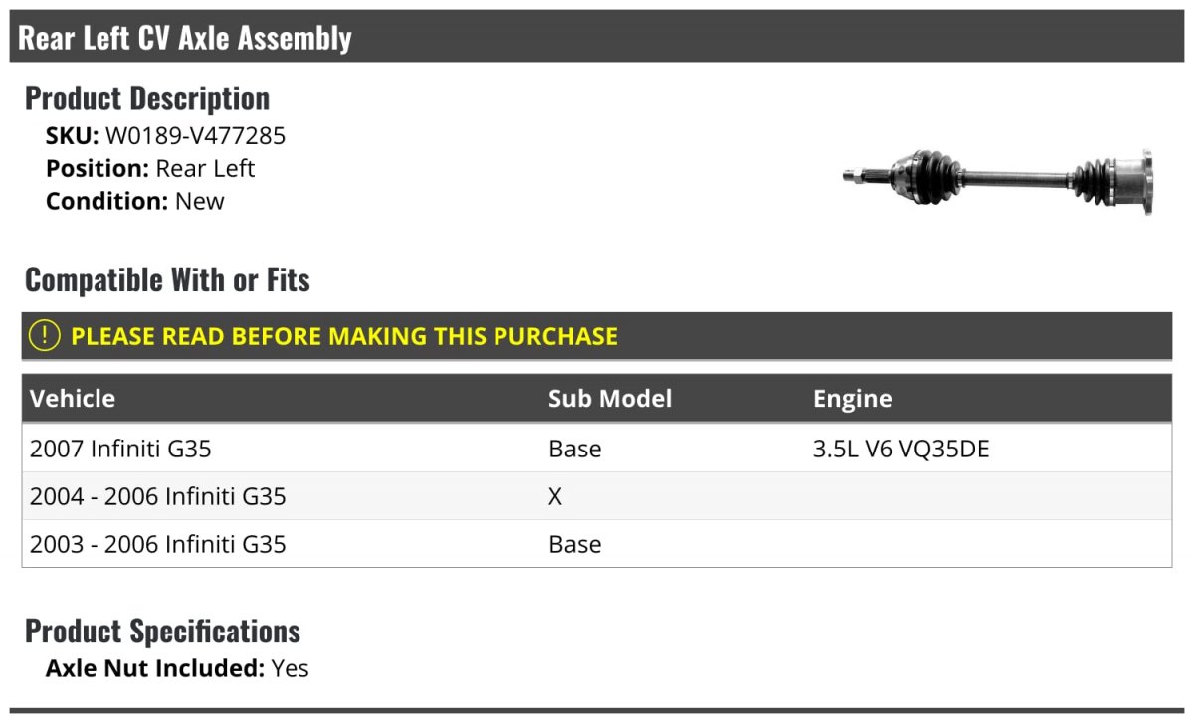Select the 2004 - 2006 Infiniti G35 row
This screenshot has height=723, width=1194.
[597, 496]
